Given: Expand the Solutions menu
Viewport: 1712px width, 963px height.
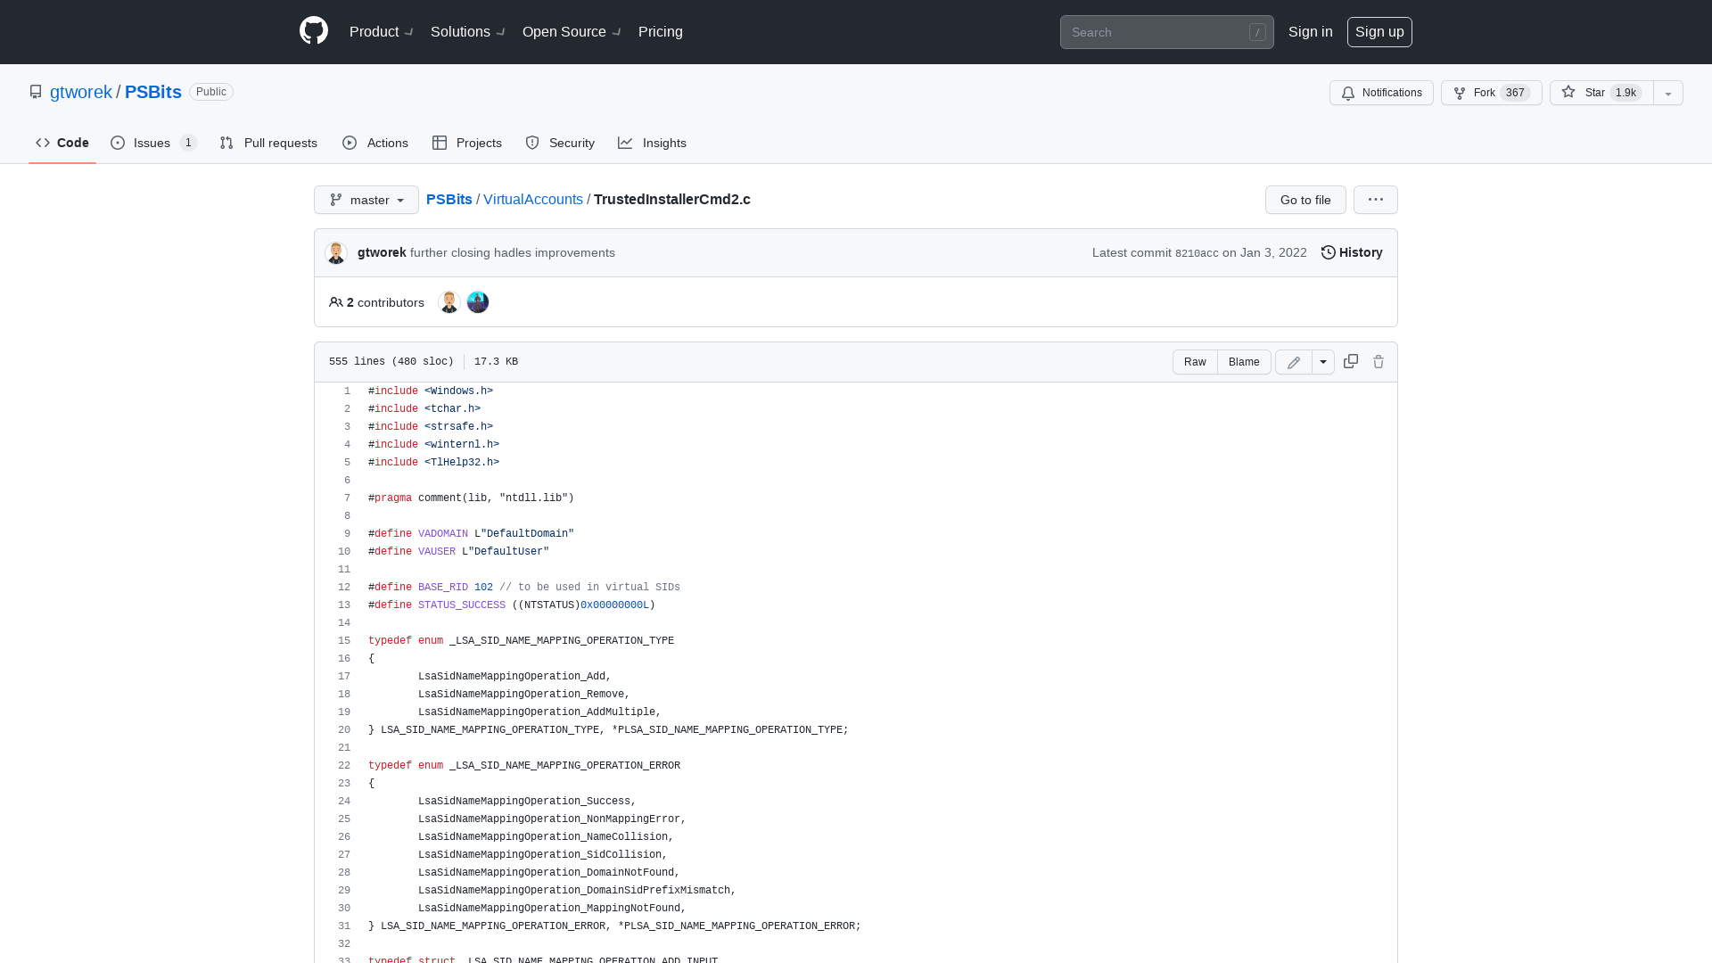Looking at the screenshot, I should (468, 32).
